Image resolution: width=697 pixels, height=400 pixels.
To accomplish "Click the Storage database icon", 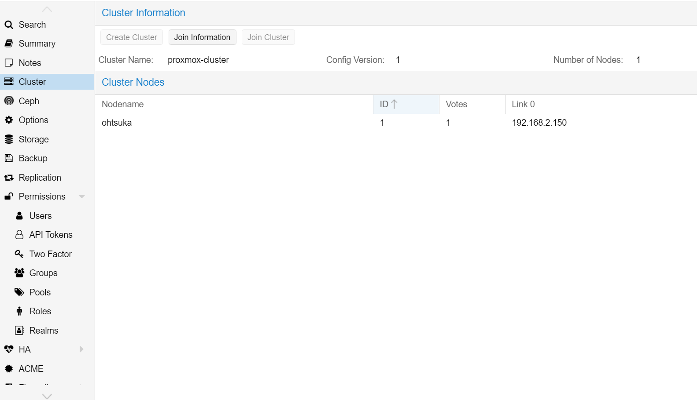I will pyautogui.click(x=9, y=139).
